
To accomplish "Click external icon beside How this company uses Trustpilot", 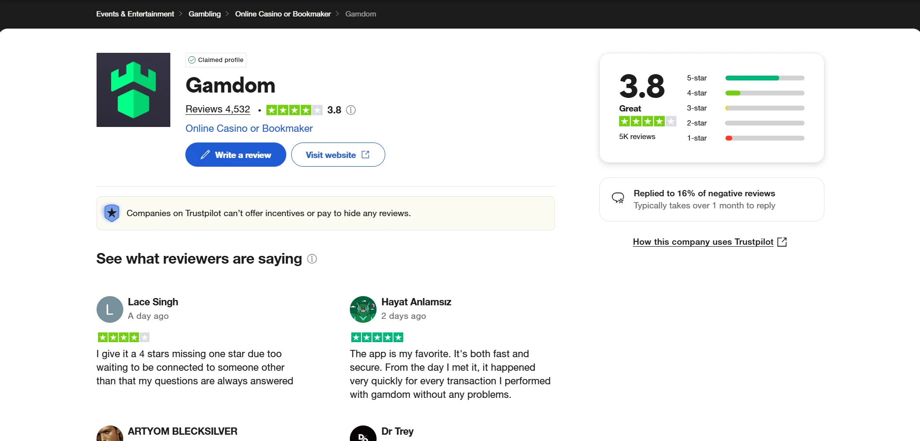I will [782, 242].
